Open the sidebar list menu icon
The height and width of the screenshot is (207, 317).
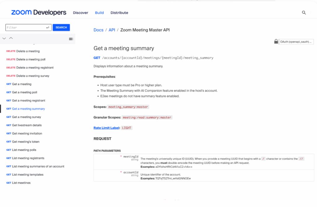(x=71, y=39)
